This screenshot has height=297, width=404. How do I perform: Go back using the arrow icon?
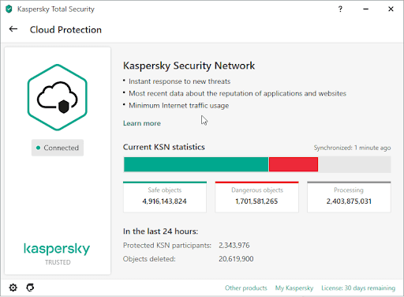coord(13,29)
